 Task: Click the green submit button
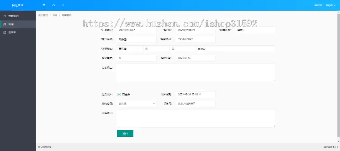125,134
